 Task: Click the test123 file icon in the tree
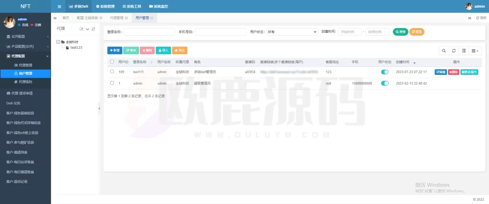tap(67, 48)
